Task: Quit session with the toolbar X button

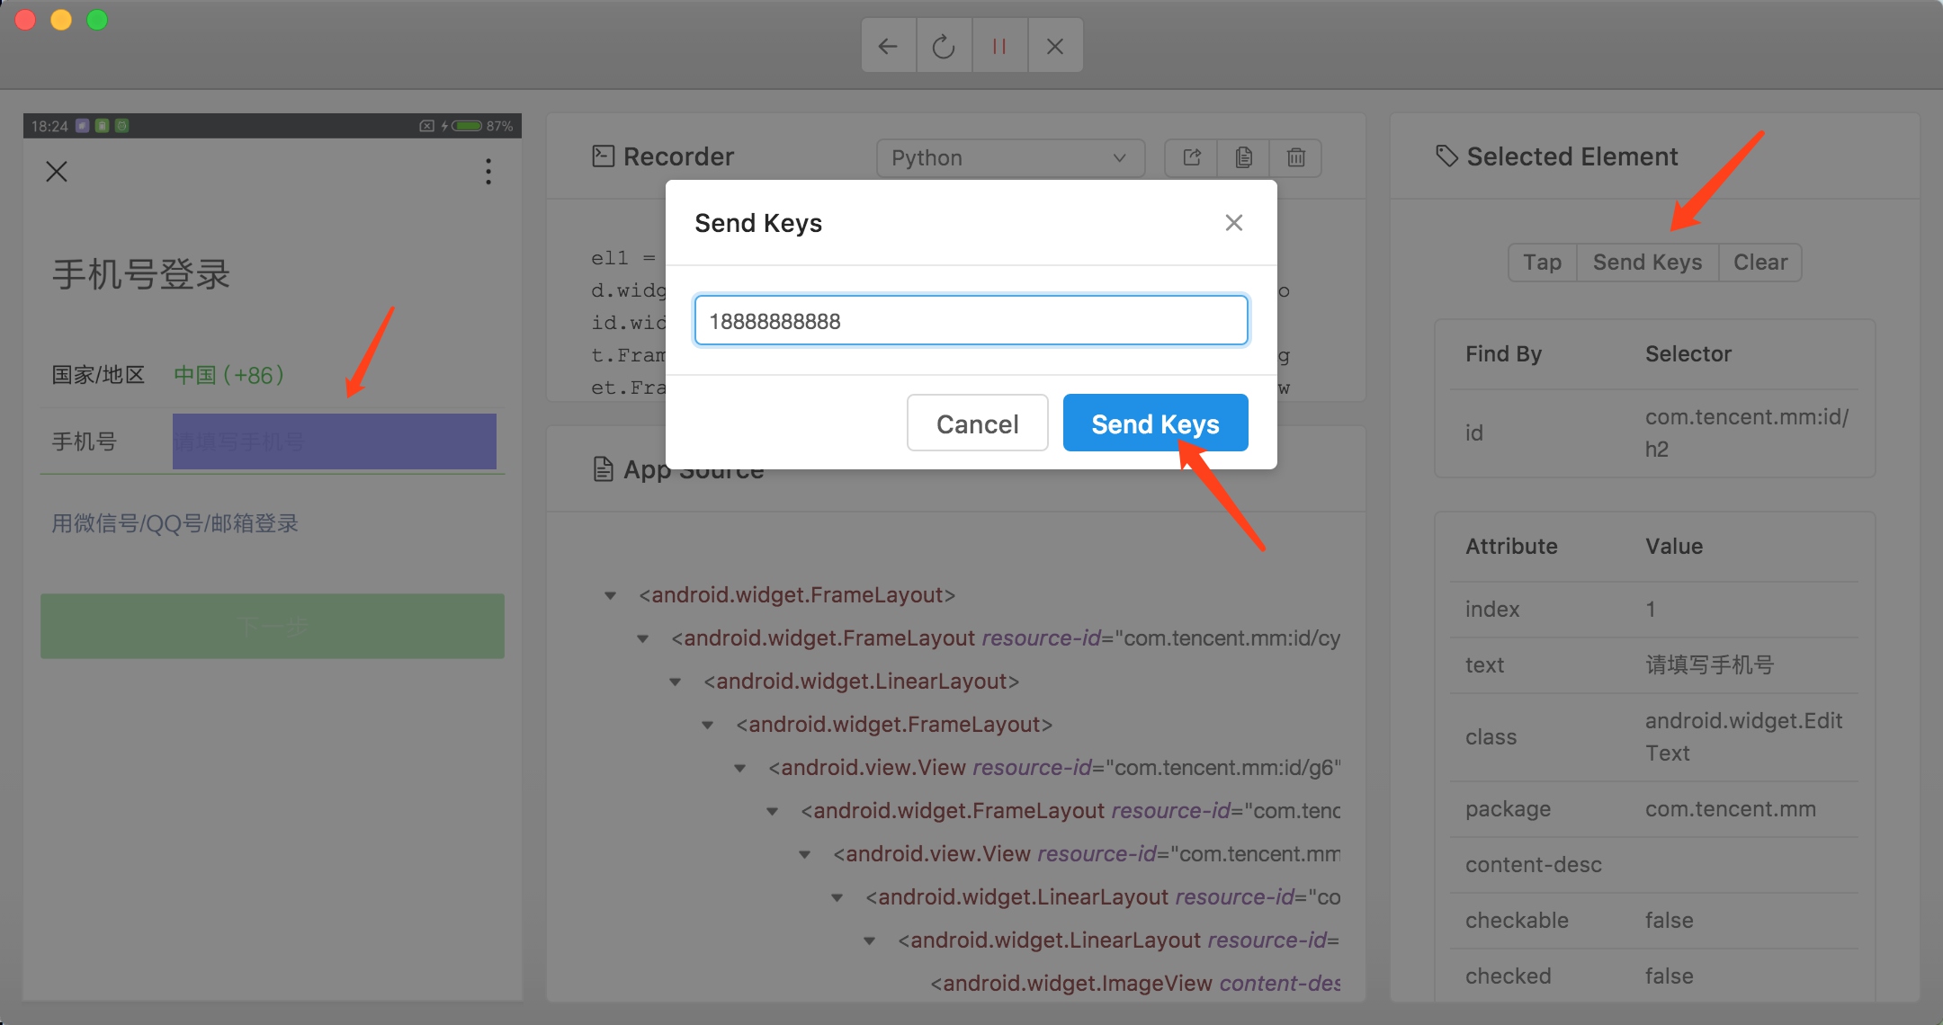Action: click(x=1055, y=46)
